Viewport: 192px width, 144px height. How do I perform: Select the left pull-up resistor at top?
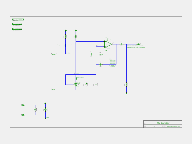point(65,36)
